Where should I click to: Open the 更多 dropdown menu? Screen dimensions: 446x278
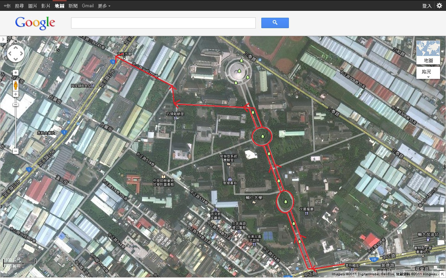[104, 6]
